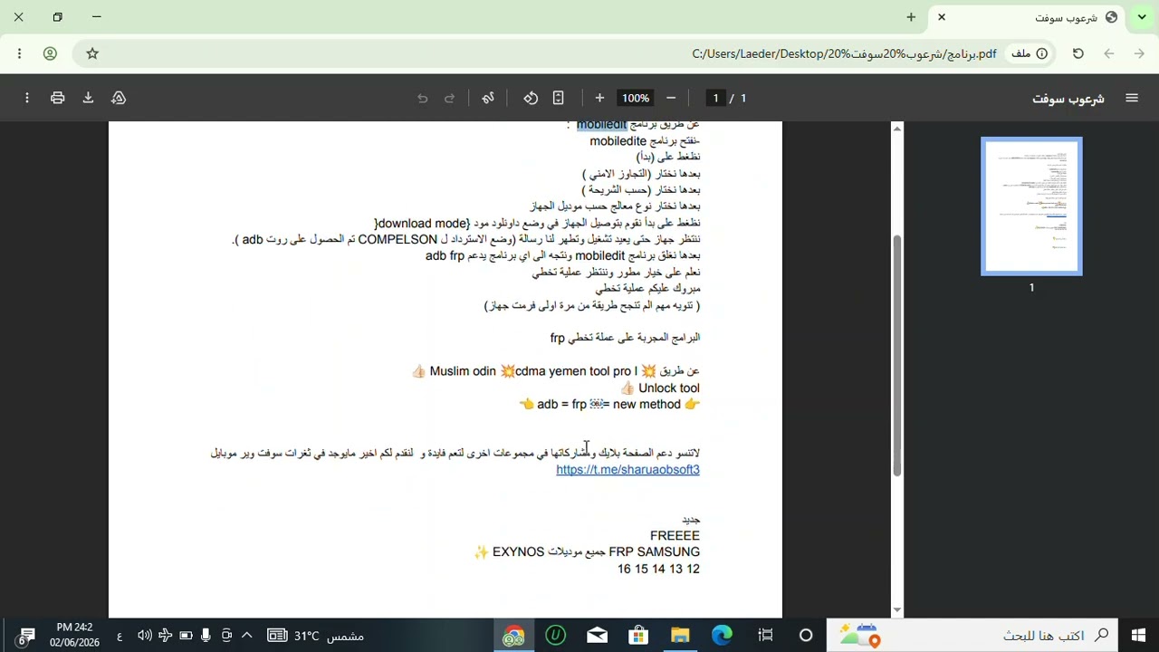
Task: Open Microsoft Store from taskbar
Action: pyautogui.click(x=638, y=636)
